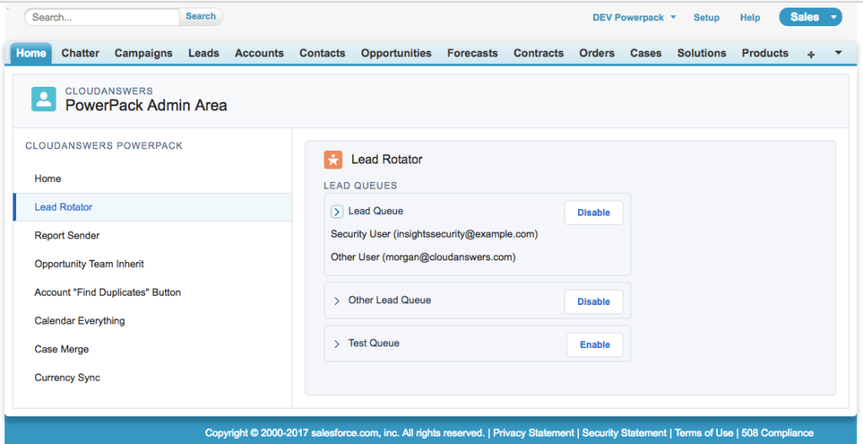The image size is (863, 444).
Task: Select Currency Sync in the sidebar
Action: (67, 377)
